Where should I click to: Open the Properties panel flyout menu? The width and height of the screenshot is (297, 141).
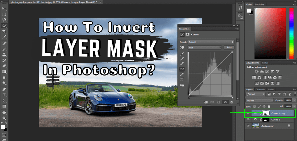[x=237, y=29]
